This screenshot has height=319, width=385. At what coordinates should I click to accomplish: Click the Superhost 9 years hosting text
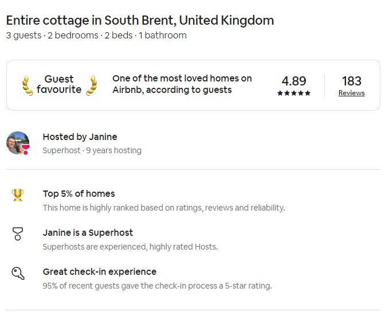pyautogui.click(x=92, y=150)
